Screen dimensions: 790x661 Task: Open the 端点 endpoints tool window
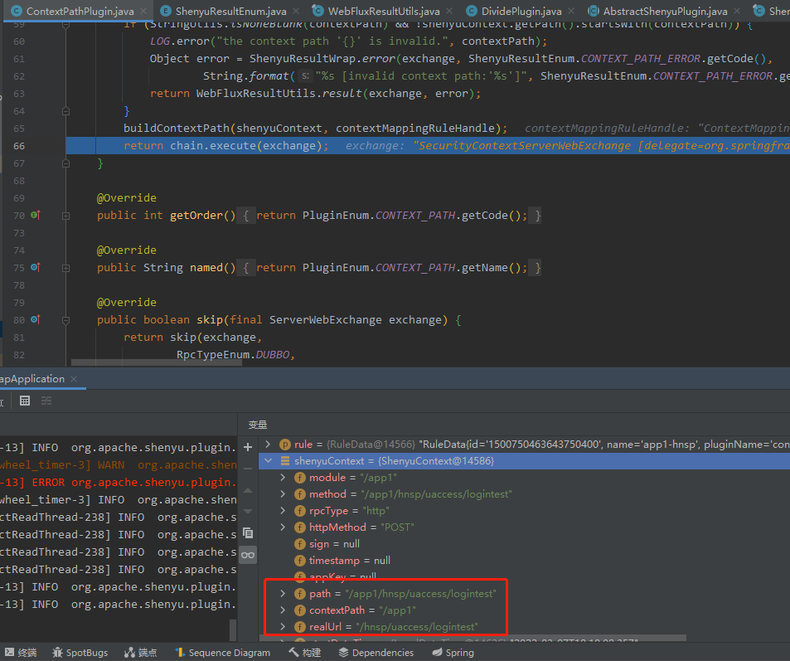point(141,653)
